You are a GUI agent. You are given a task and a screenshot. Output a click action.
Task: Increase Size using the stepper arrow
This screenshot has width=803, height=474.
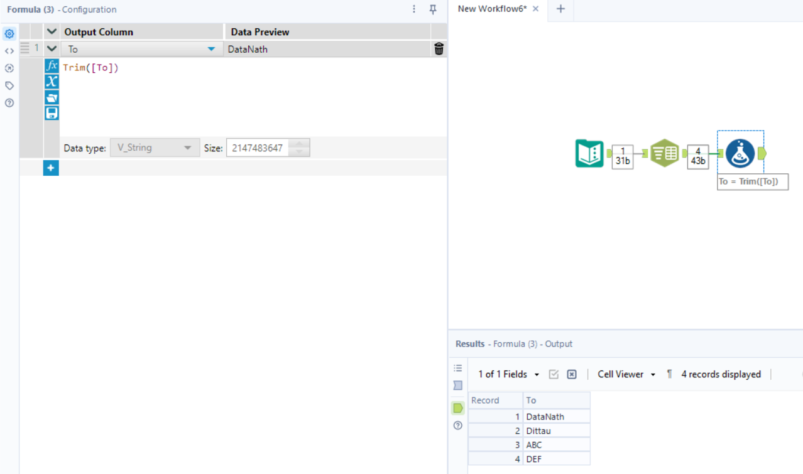pos(300,144)
